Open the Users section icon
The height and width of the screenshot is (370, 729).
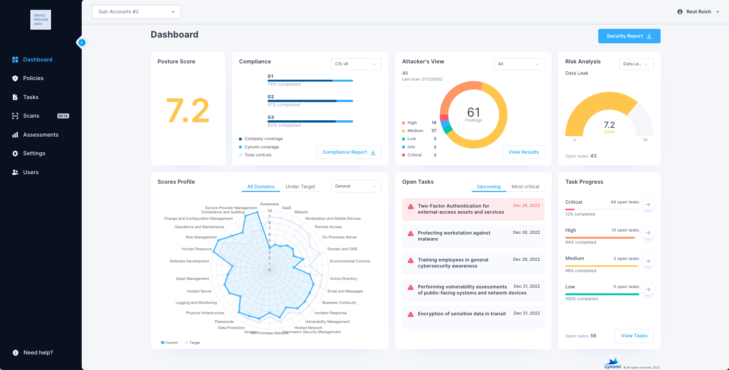(15, 172)
